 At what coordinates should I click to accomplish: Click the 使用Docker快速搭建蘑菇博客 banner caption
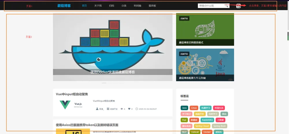[x=113, y=72]
